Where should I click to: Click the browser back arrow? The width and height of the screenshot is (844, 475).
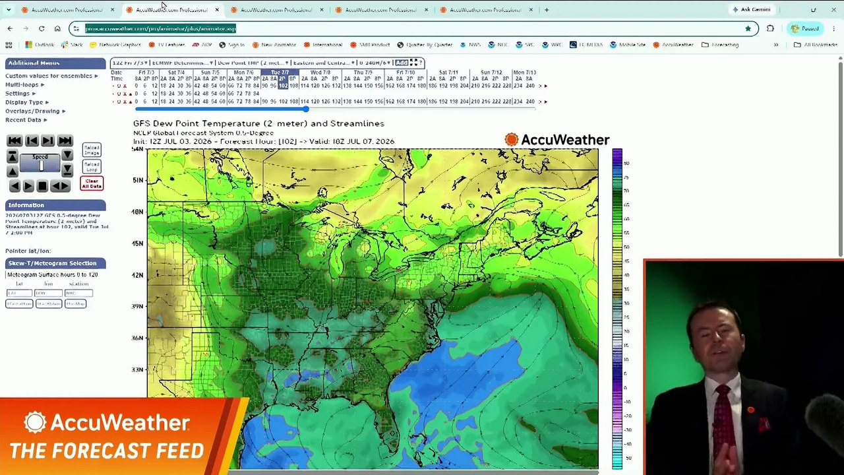point(10,28)
